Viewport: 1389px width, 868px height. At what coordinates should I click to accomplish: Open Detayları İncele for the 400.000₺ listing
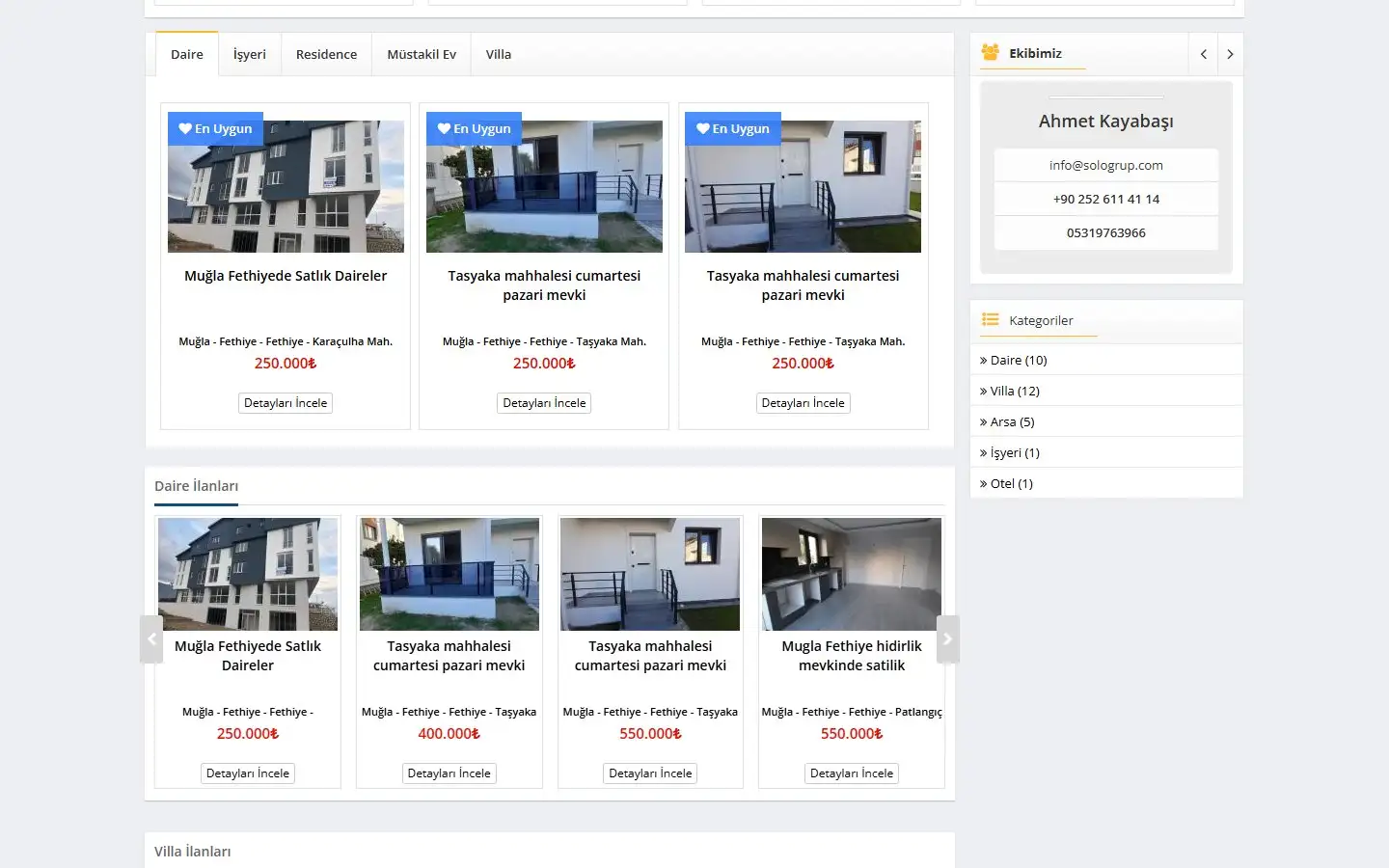[449, 773]
